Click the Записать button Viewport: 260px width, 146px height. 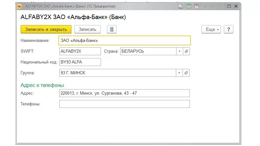tap(87, 29)
